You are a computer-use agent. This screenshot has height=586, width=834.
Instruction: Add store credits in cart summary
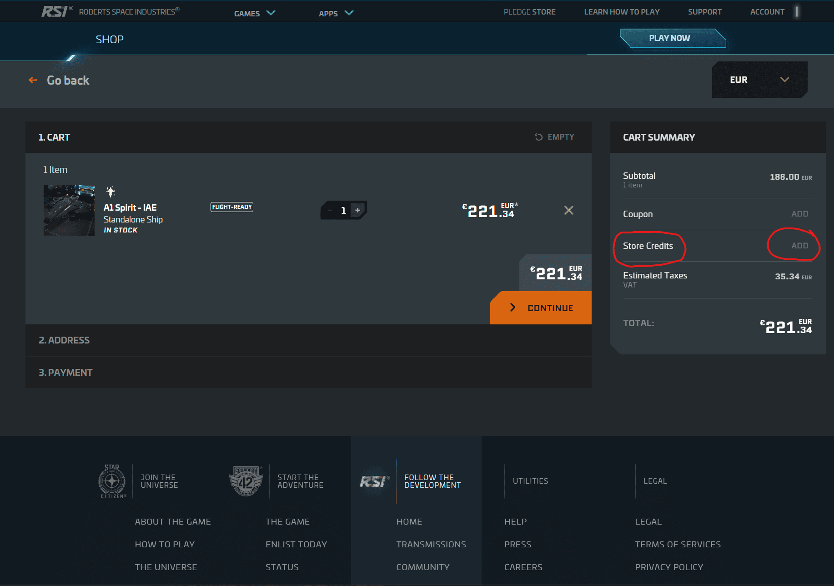tap(799, 246)
